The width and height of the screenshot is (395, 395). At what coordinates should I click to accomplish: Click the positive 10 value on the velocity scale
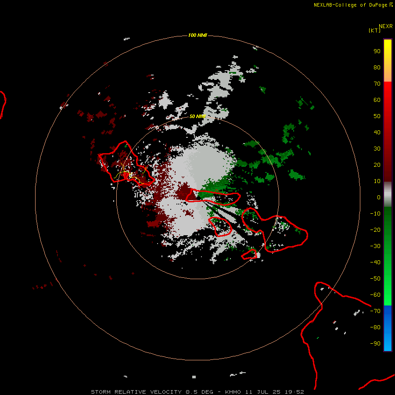(x=377, y=181)
